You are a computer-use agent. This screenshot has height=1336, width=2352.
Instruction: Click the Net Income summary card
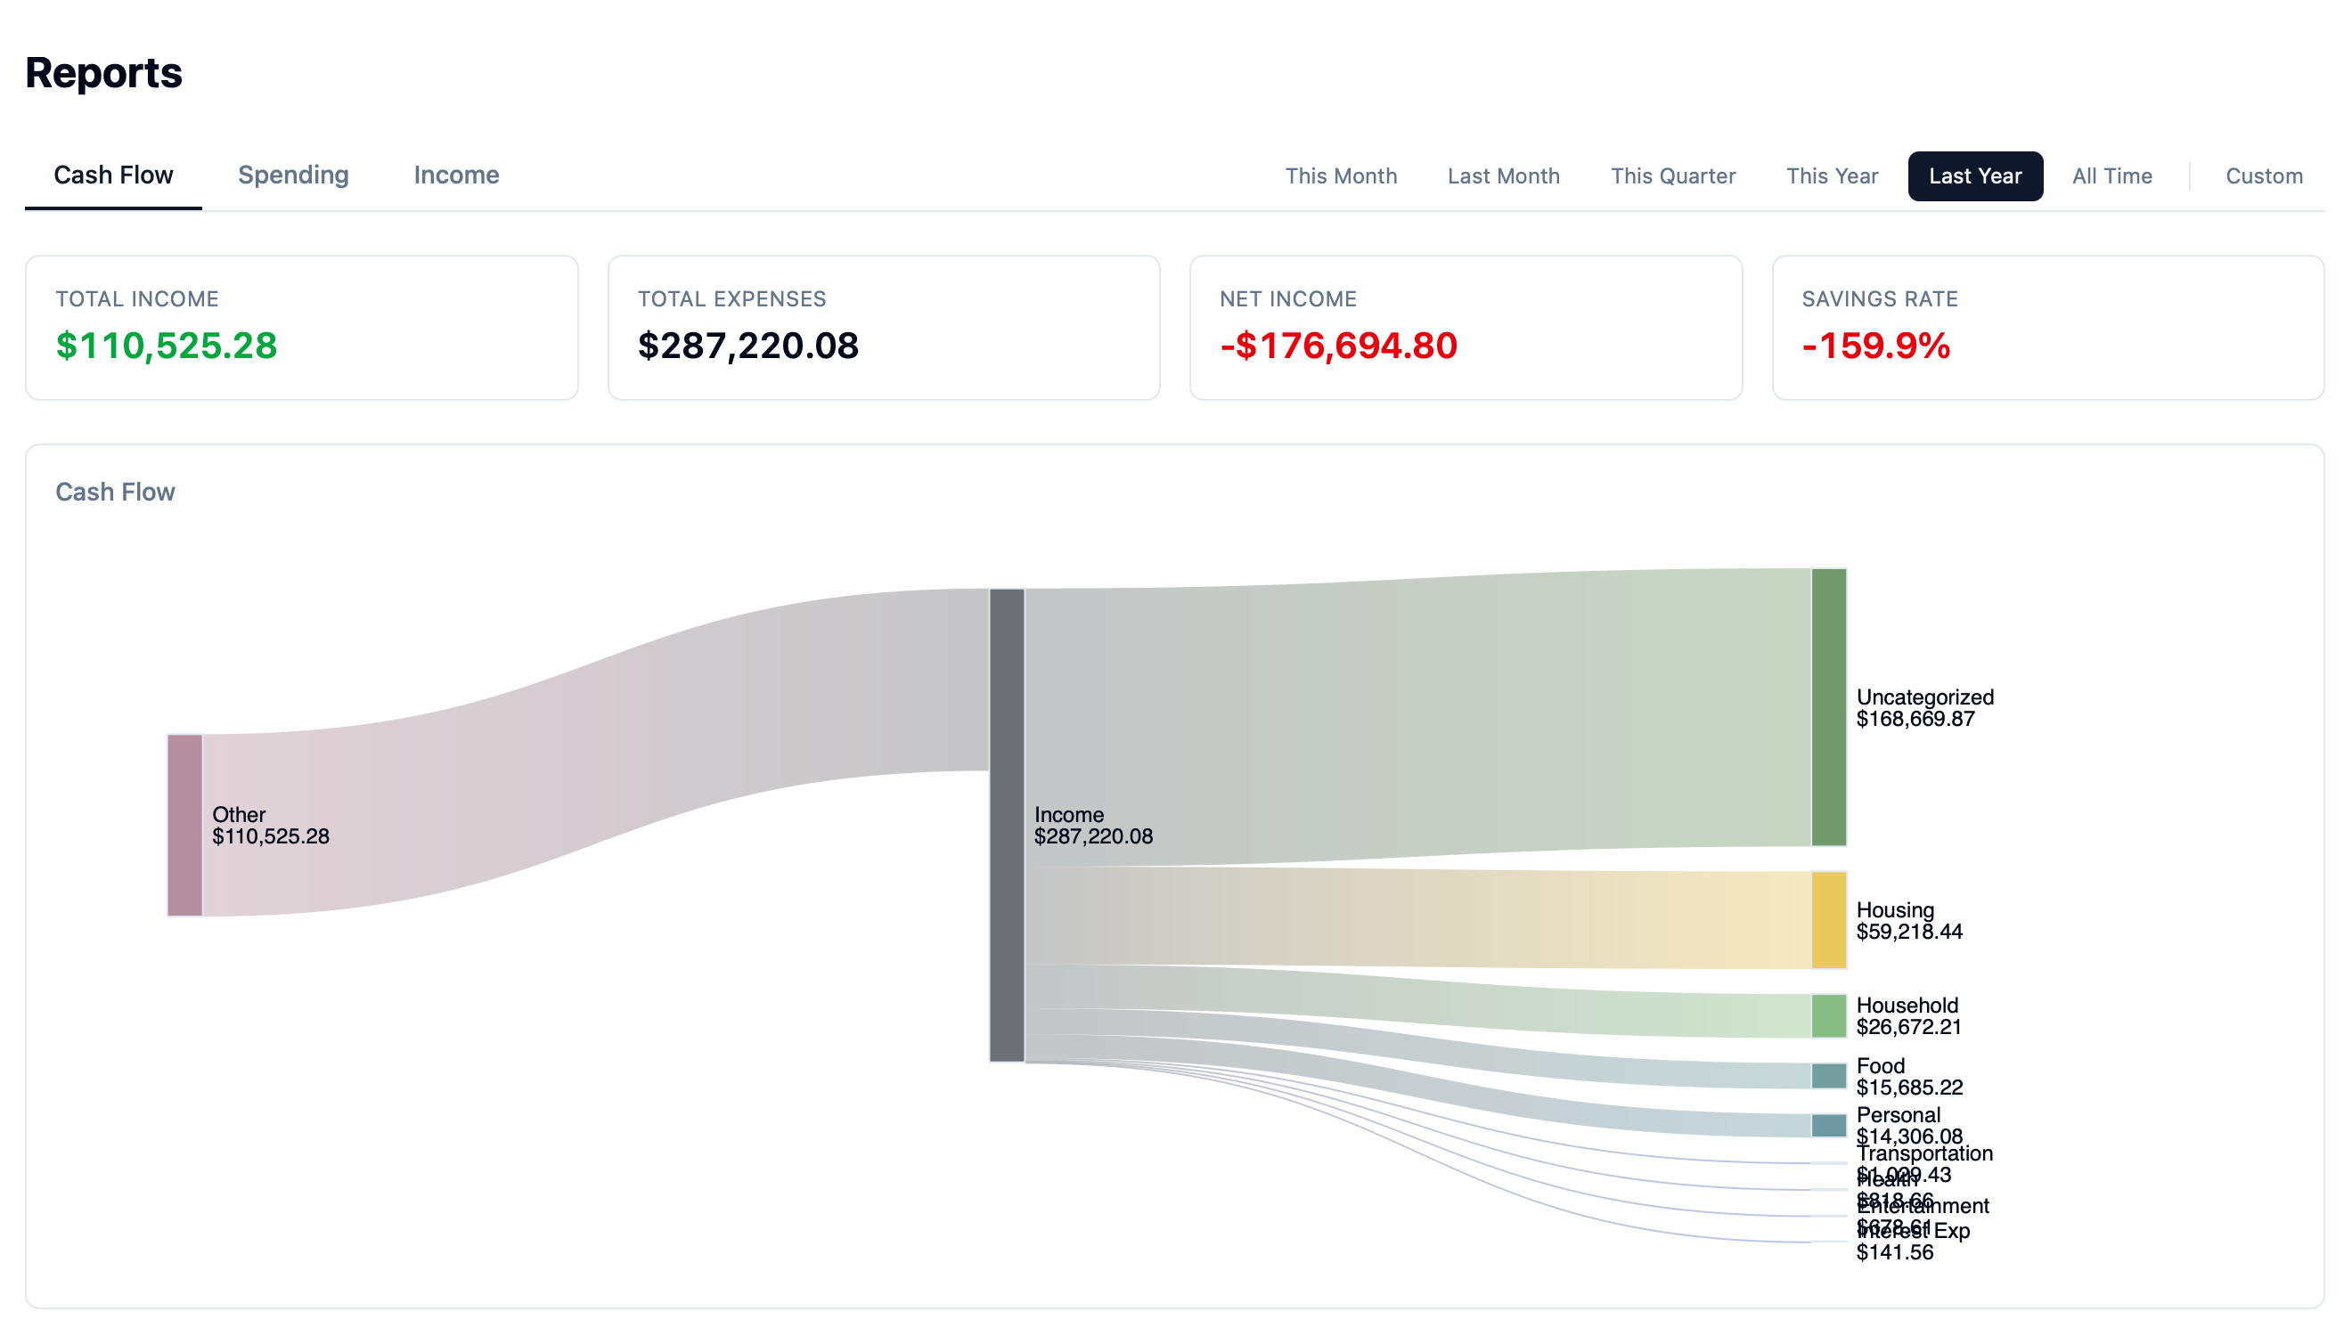[x=1466, y=328]
